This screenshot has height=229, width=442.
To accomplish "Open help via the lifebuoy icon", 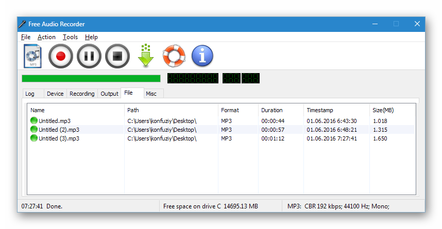I will pos(174,56).
